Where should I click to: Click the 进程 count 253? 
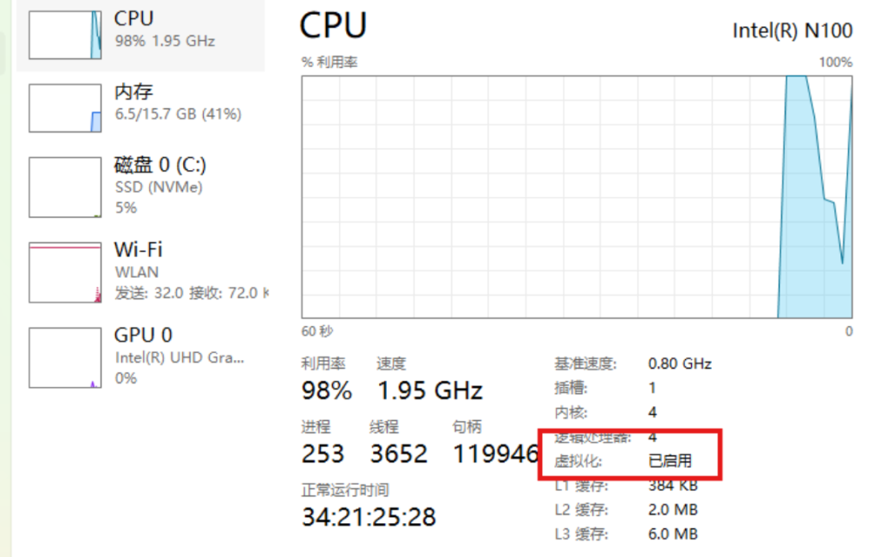click(323, 453)
